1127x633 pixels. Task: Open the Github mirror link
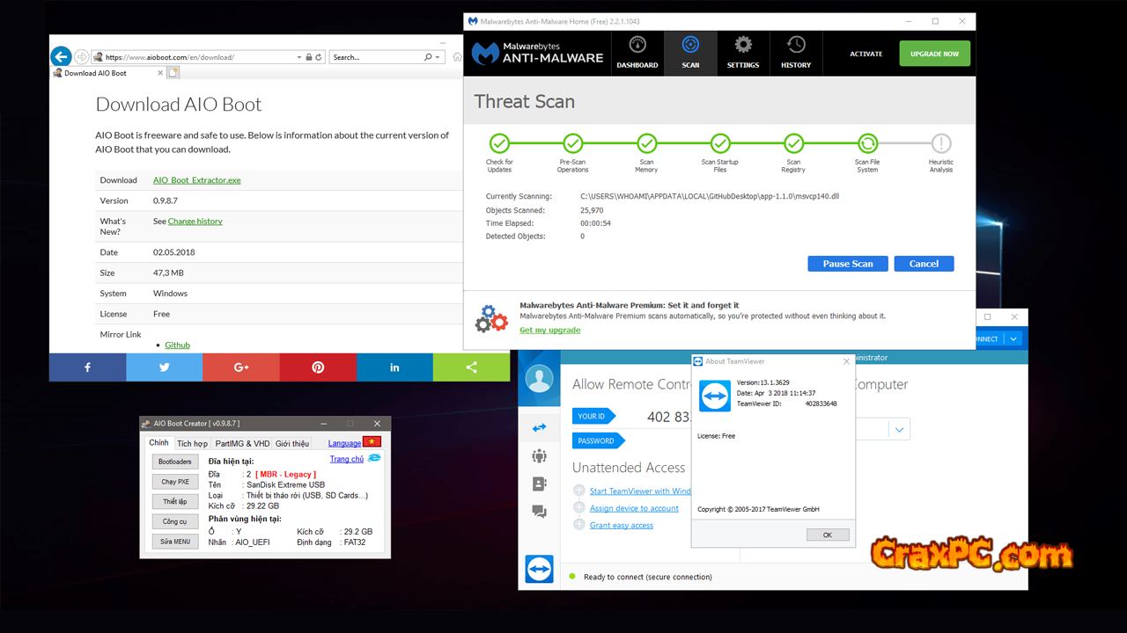[177, 346]
